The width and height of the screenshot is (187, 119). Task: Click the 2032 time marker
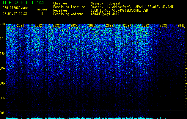point(38,26)
